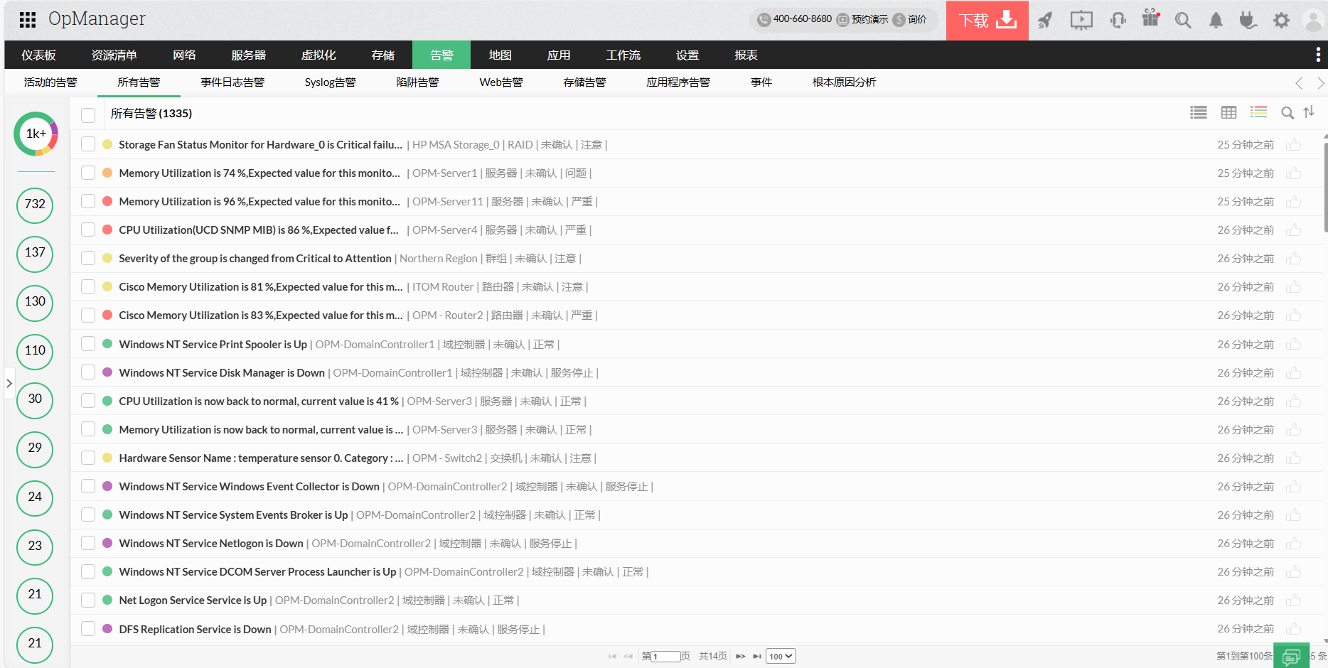The width and height of the screenshot is (1328, 668).
Task: Check the Cisco Memory Utilization 83% row
Action: (88, 315)
